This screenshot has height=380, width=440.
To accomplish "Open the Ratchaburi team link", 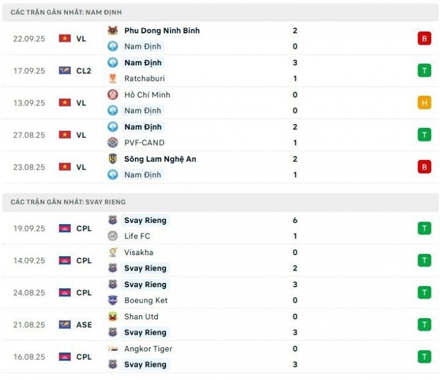I will tap(144, 78).
